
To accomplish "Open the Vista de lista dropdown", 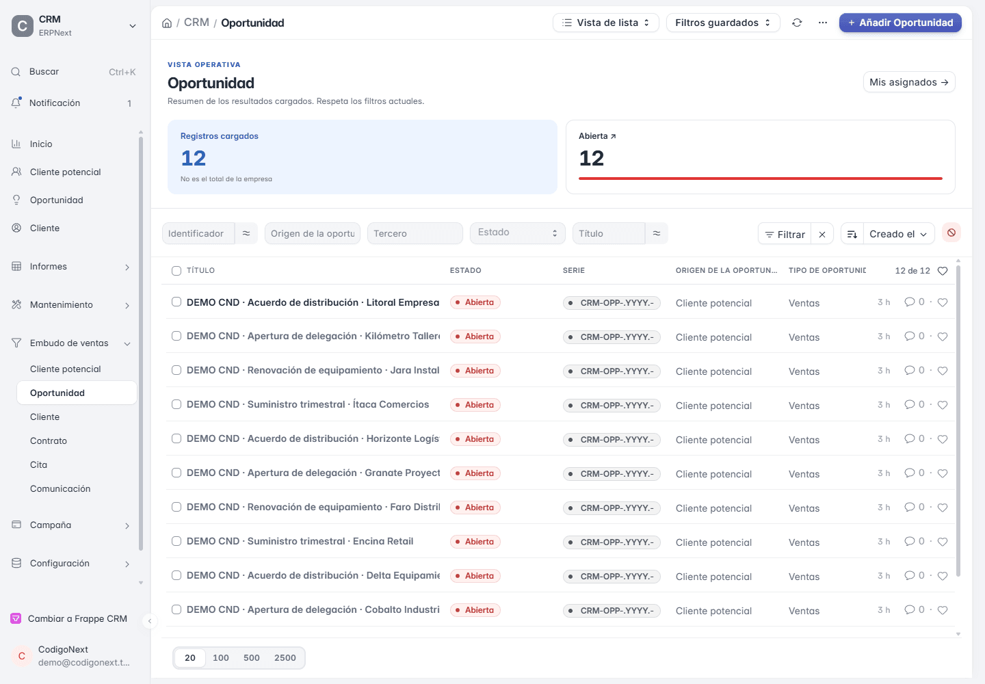I will coord(606,23).
